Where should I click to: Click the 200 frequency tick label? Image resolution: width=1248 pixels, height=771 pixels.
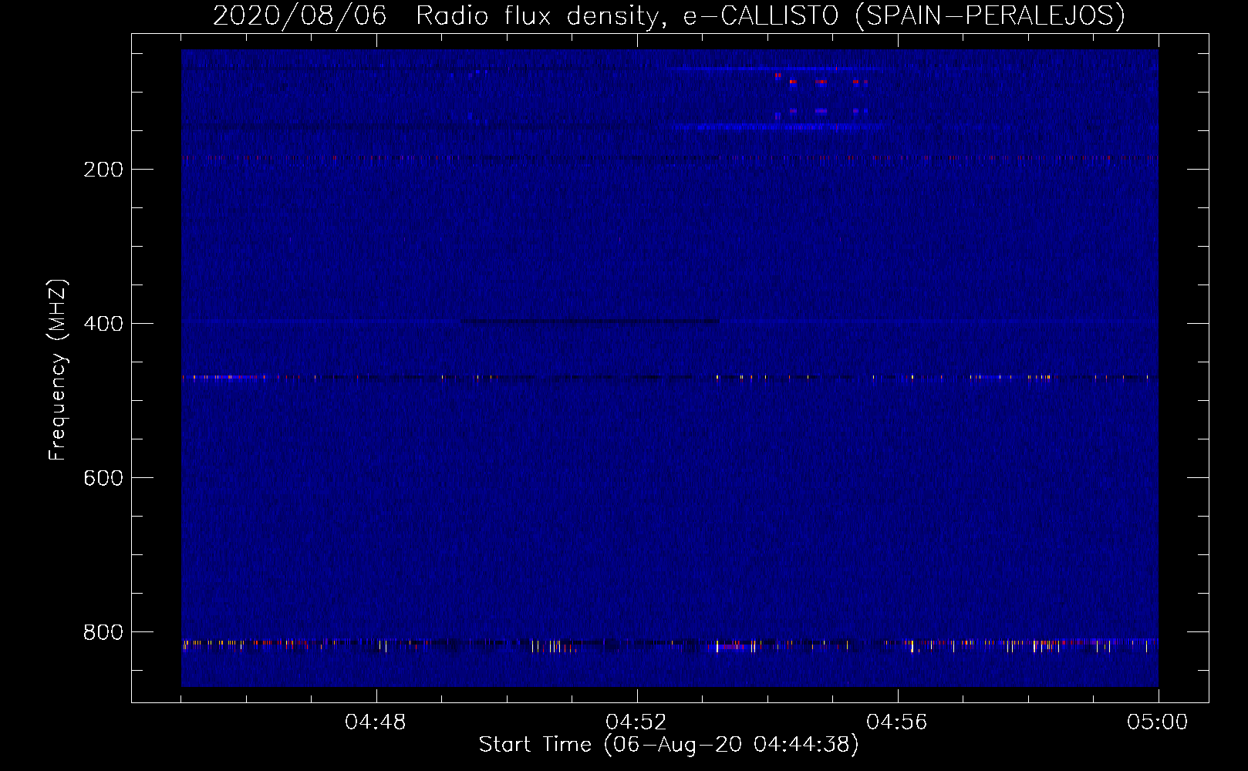point(103,170)
